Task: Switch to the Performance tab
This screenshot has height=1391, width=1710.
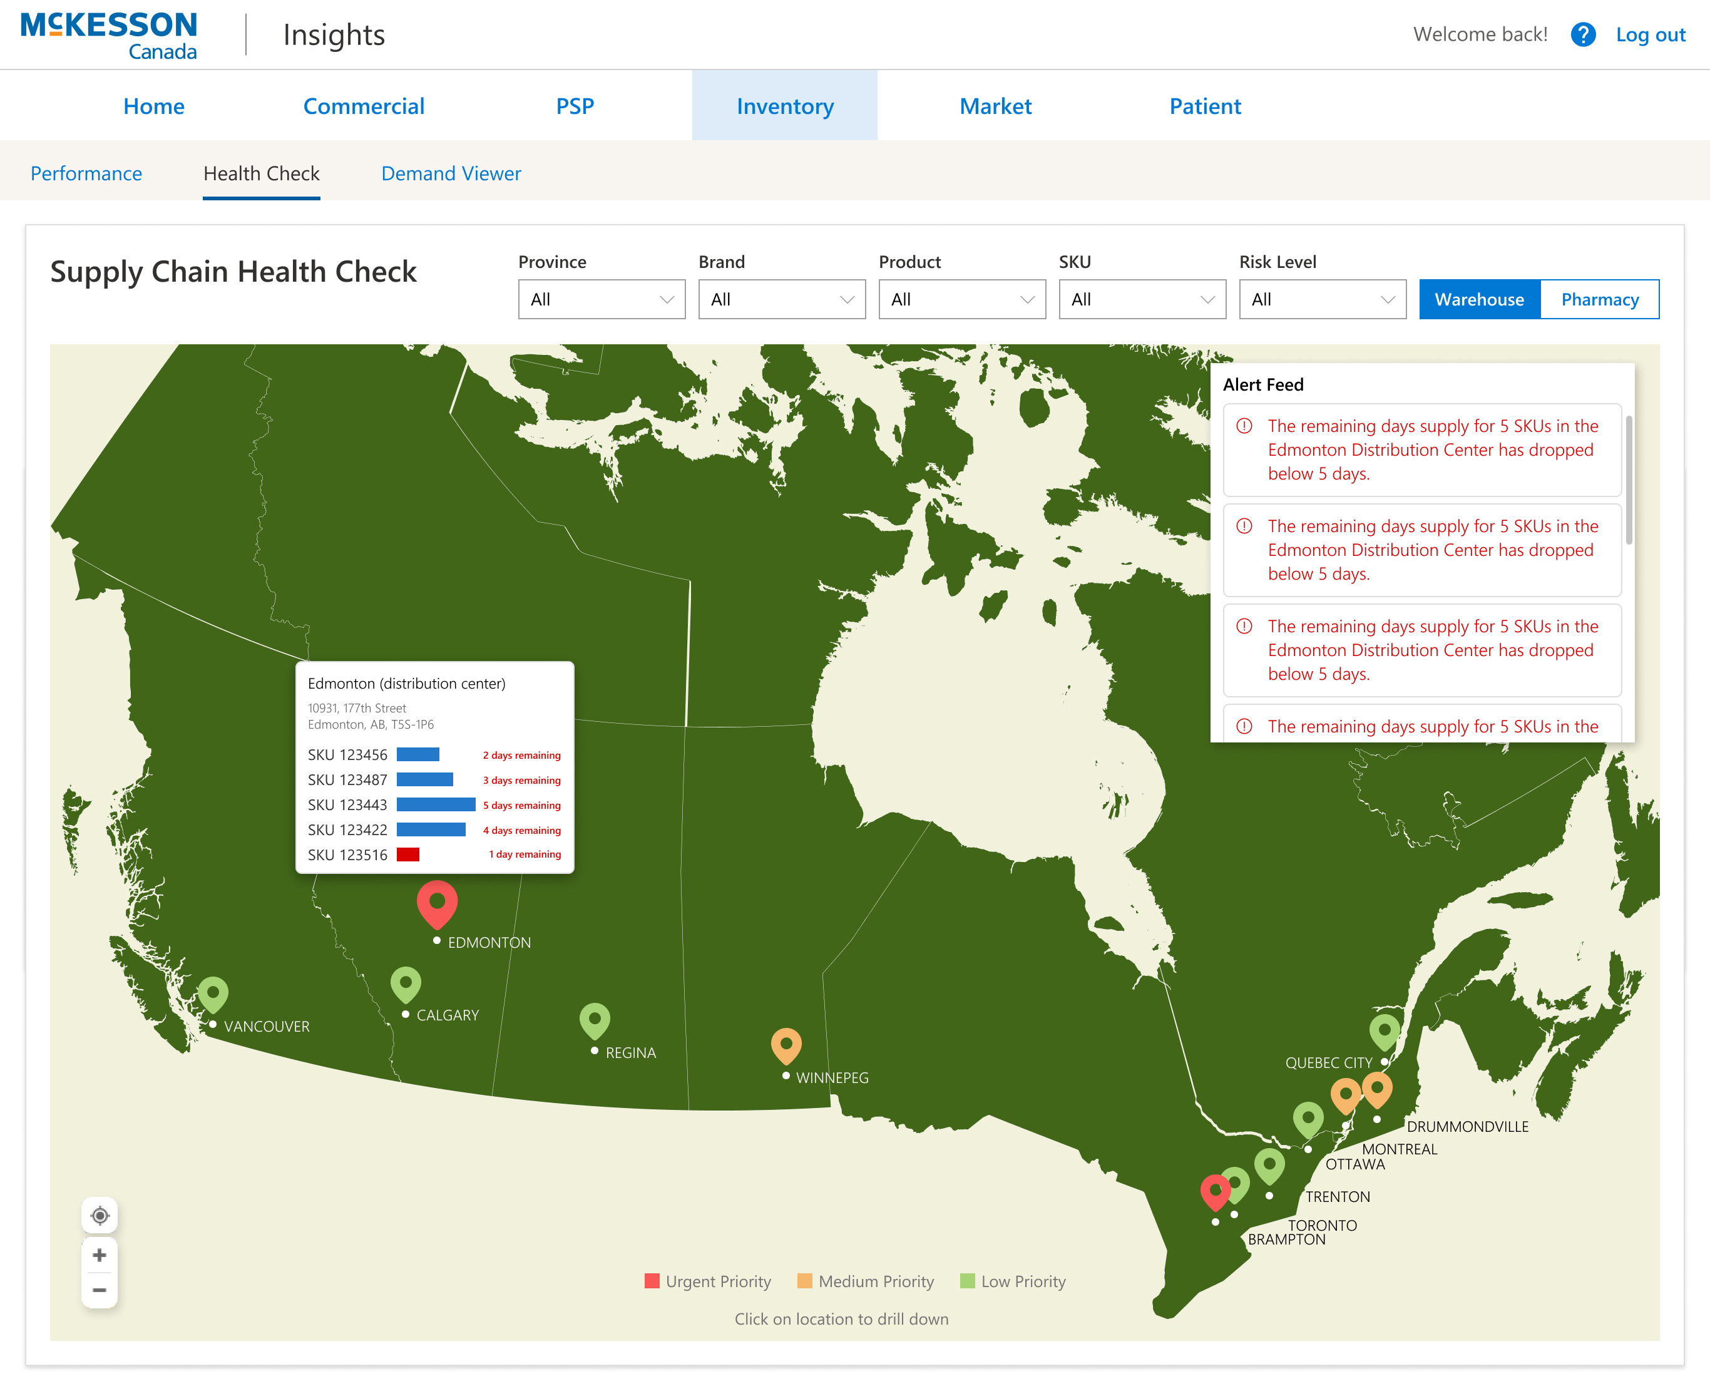Action: click(86, 173)
